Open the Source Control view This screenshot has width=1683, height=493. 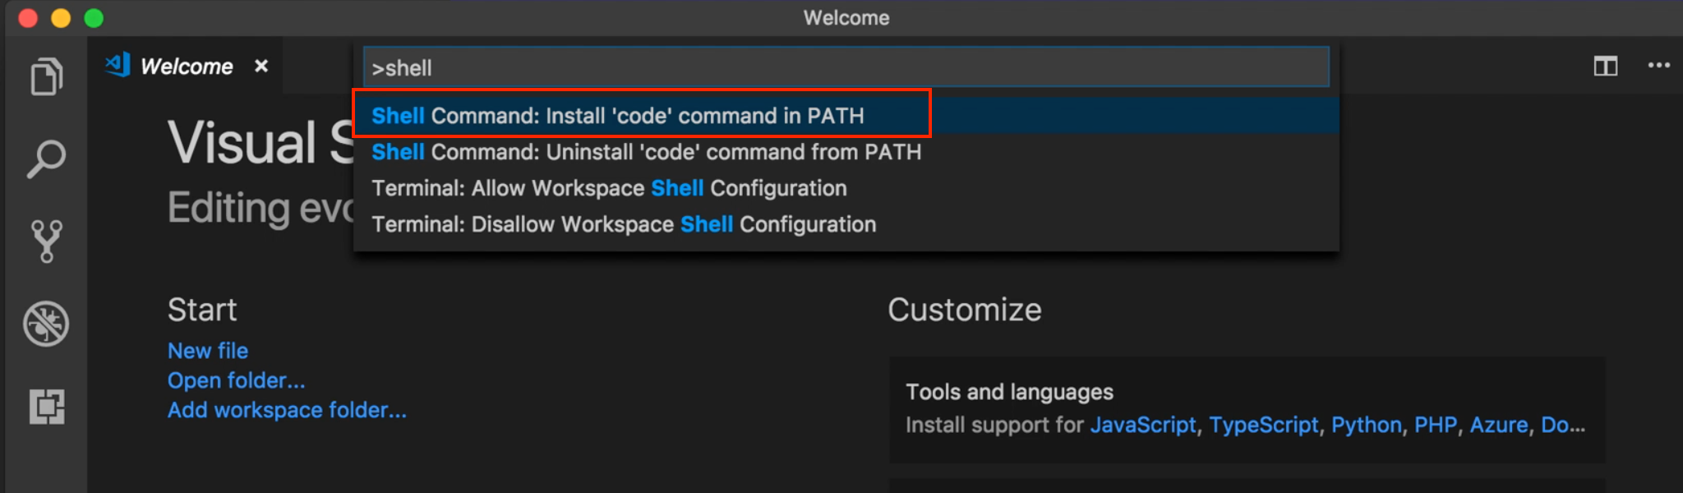(46, 241)
